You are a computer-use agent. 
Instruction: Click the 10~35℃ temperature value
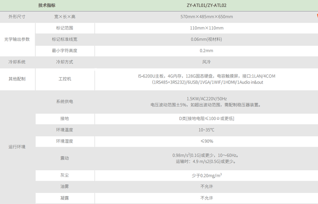206,130
